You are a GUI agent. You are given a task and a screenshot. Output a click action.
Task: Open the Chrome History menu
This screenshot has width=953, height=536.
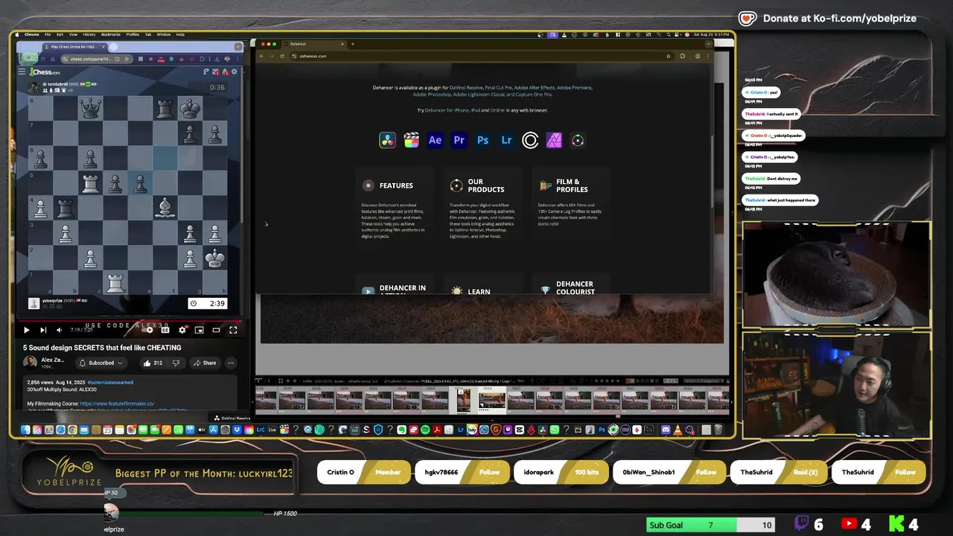[x=89, y=34]
